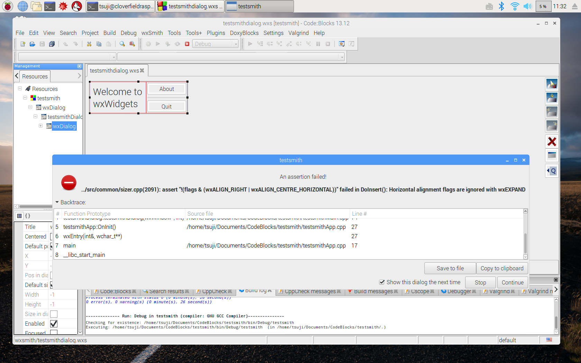The width and height of the screenshot is (581, 363).
Task: Collapse the testsmithDialog tree node
Action: pyautogui.click(x=35, y=117)
